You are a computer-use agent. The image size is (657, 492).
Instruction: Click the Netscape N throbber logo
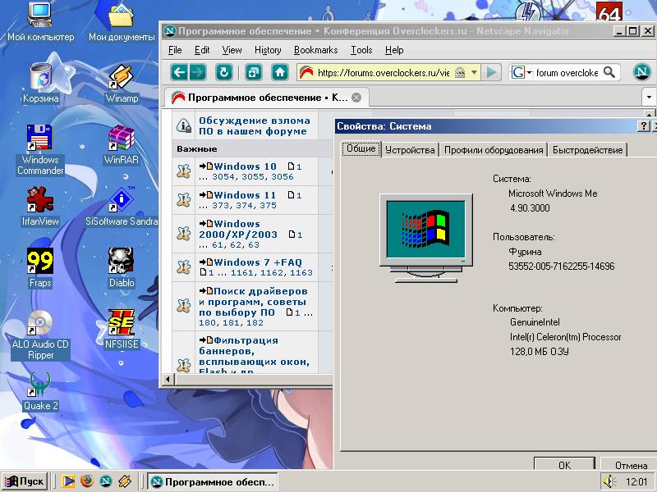641,72
